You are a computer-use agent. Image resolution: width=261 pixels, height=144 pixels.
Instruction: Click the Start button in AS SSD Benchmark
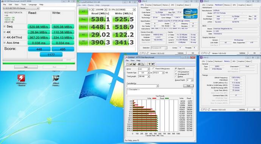26,67
